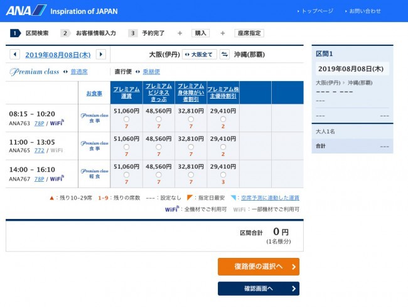Open the お食事 column link
408x307 pixels.
click(94, 93)
